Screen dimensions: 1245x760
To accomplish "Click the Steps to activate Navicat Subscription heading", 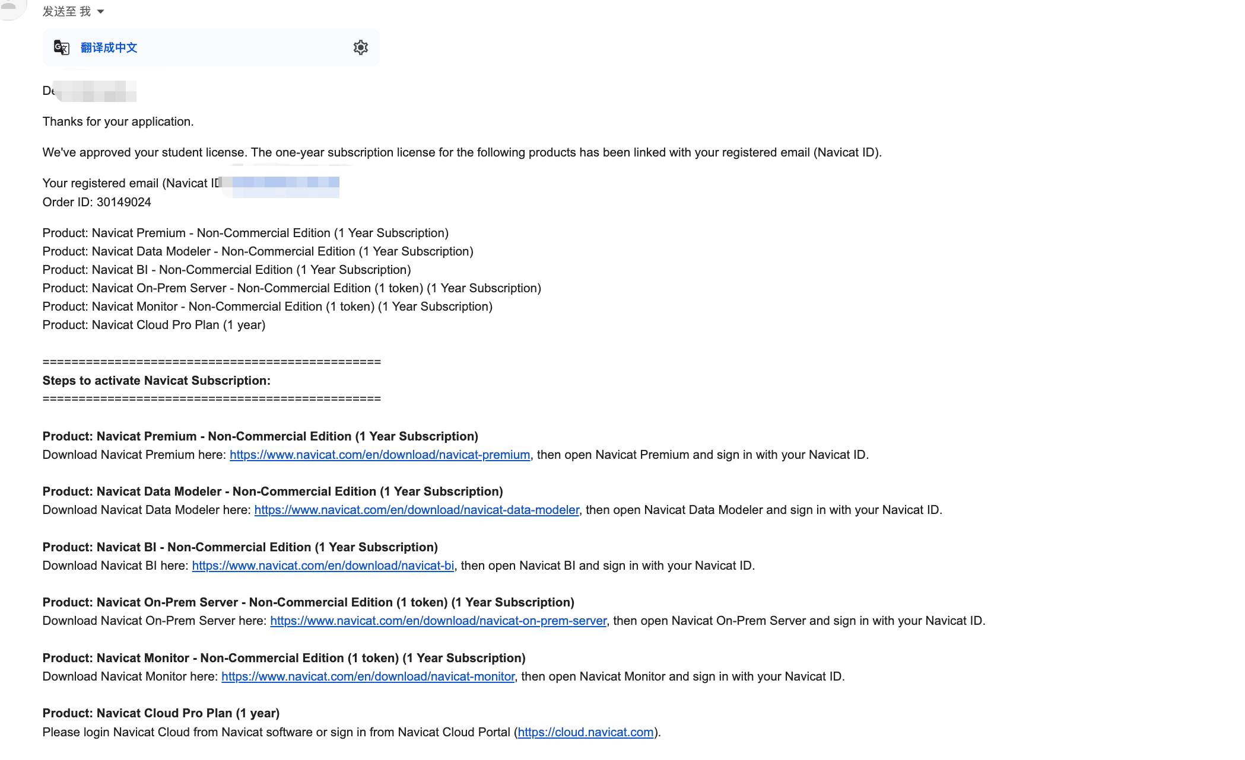I will [x=157, y=381].
